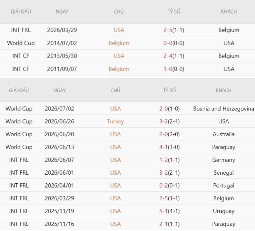Click date 2026/07/02
This screenshot has height=231, width=255.
tap(59, 109)
